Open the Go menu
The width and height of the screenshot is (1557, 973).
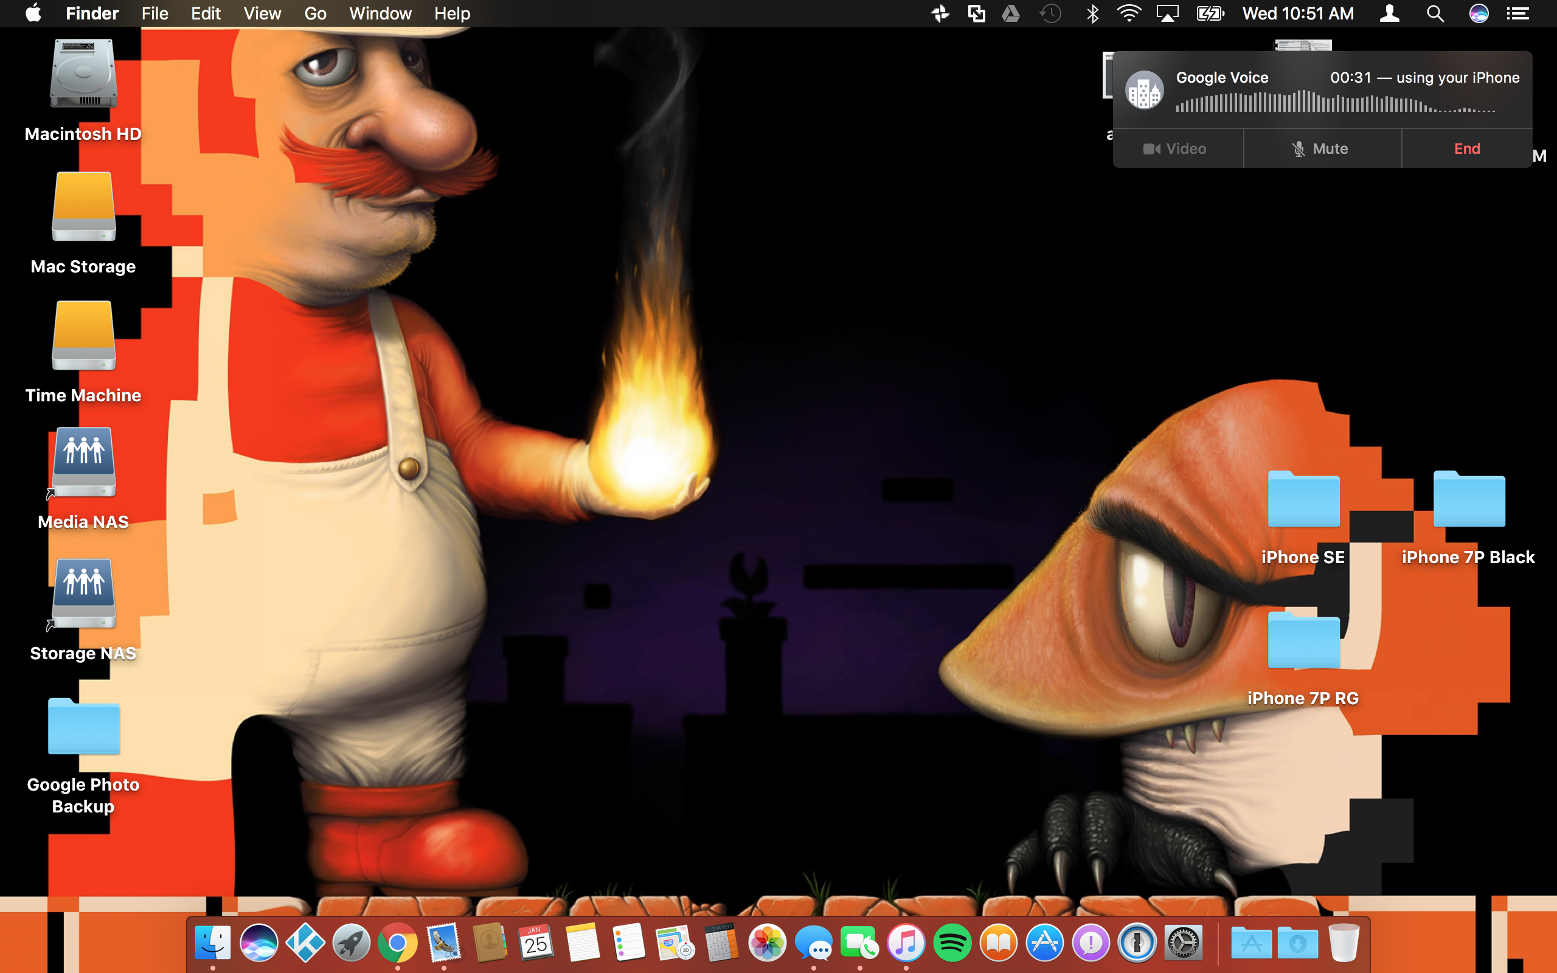[315, 13]
